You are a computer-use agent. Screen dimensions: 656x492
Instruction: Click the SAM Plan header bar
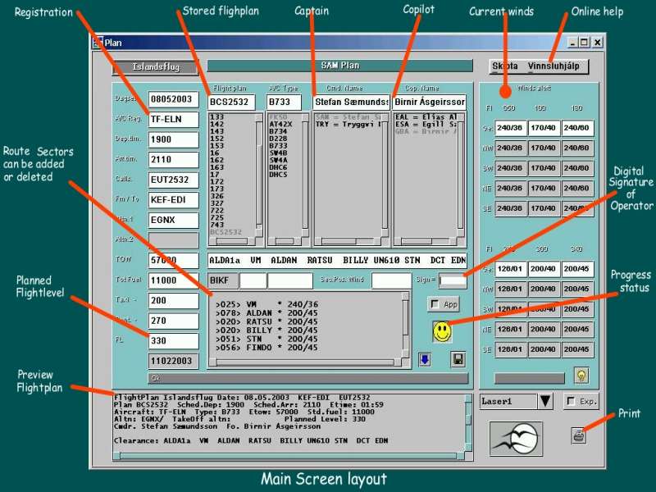tap(339, 66)
